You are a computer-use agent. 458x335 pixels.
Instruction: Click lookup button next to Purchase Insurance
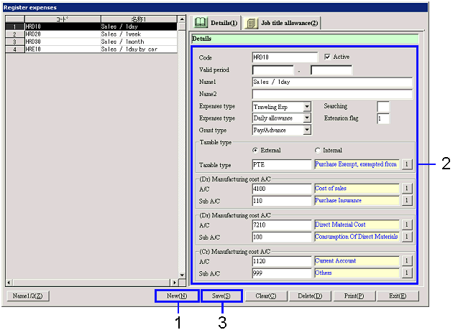tap(405, 200)
